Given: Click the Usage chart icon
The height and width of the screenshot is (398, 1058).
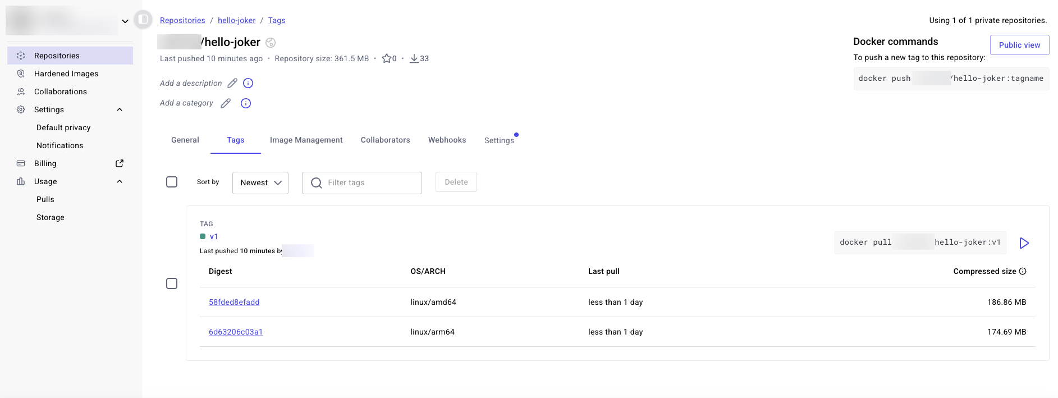Looking at the screenshot, I should click(21, 181).
